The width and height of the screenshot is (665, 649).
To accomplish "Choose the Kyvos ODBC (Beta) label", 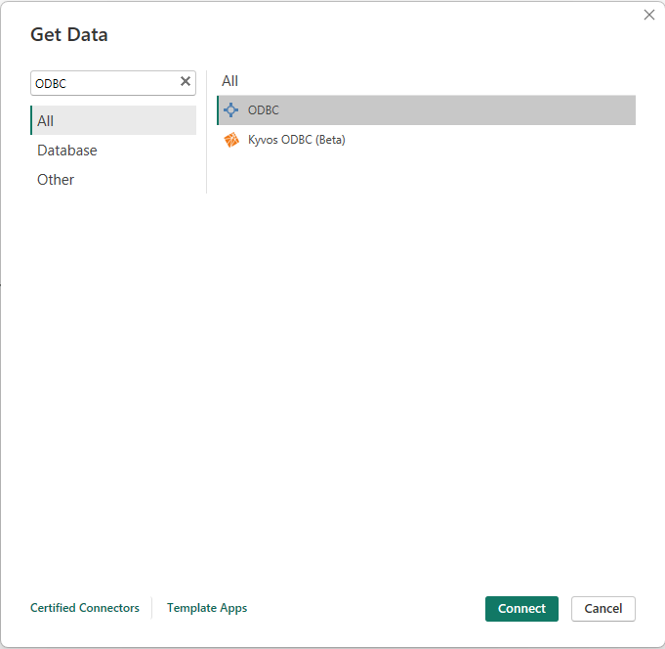I will [297, 140].
